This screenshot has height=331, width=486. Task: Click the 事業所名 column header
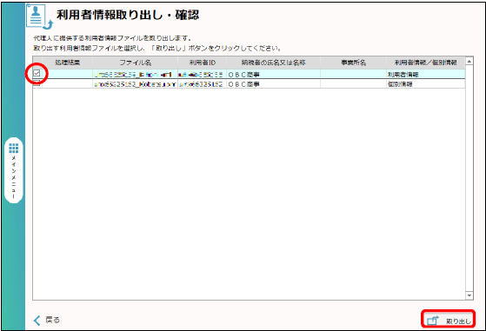(353, 63)
